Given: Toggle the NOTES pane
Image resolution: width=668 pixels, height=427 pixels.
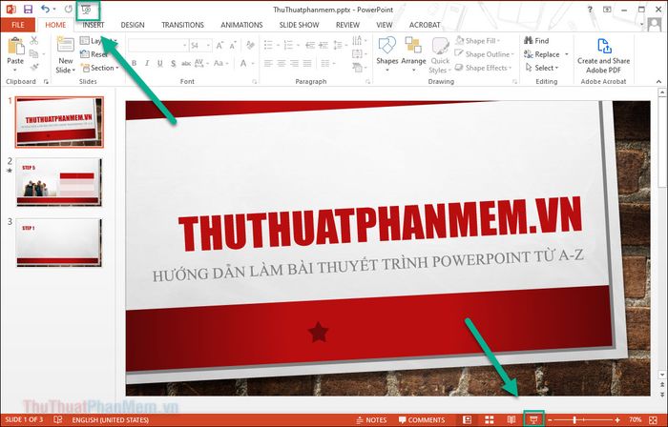Looking at the screenshot, I should point(371,420).
